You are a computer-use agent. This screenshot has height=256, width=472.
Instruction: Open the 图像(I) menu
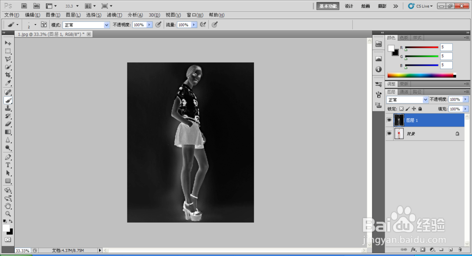click(x=53, y=15)
